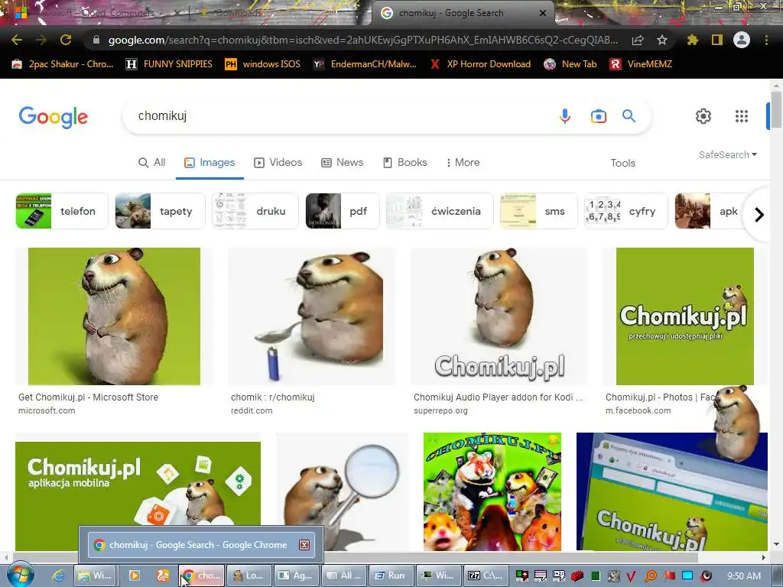
Task: Go to Google homepage via logo
Action: point(54,117)
